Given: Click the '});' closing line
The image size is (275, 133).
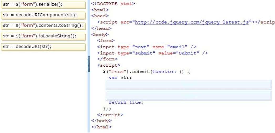Looking at the screenshot, I should [107, 108].
